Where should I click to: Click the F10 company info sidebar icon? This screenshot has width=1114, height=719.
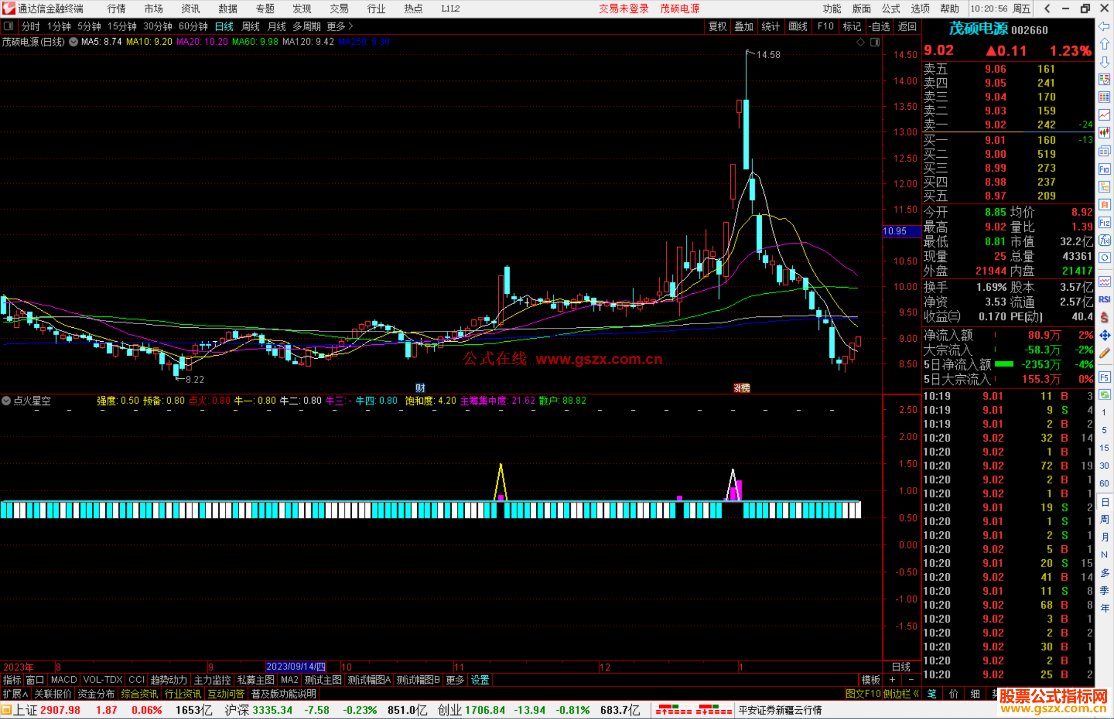[1104, 169]
